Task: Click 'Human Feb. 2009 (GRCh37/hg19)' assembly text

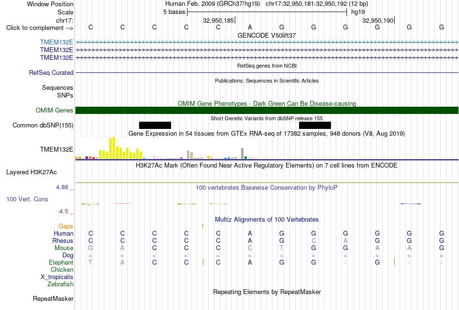Action: point(213,4)
